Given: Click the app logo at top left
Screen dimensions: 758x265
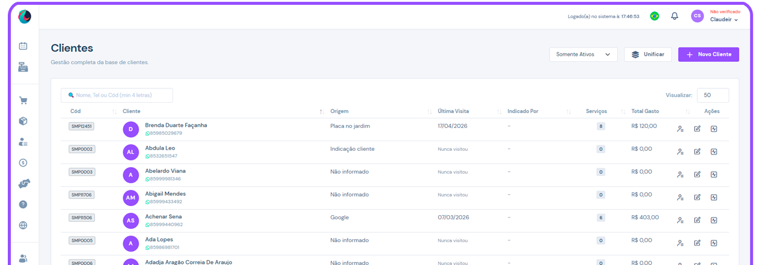Looking at the screenshot, I should point(25,17).
